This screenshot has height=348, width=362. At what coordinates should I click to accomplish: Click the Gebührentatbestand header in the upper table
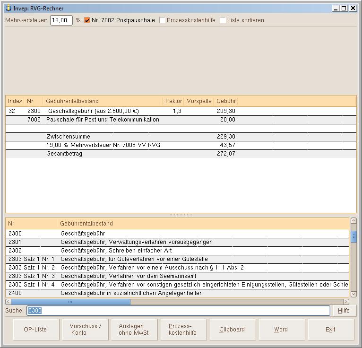click(x=103, y=101)
